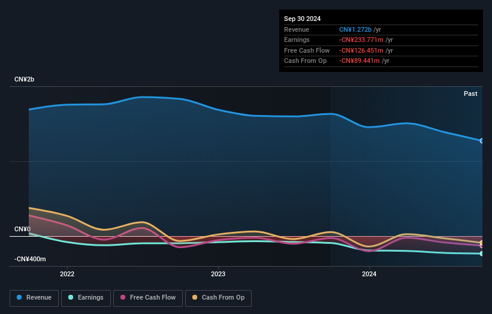Click the CN¥0 y-axis label
Image resolution: width=492 pixels, height=314 pixels.
tap(23, 229)
